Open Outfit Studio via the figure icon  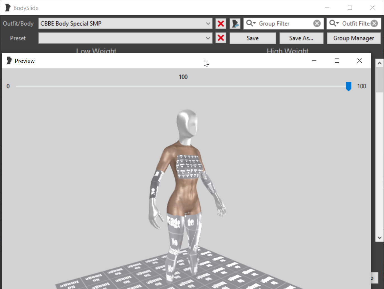pos(235,24)
